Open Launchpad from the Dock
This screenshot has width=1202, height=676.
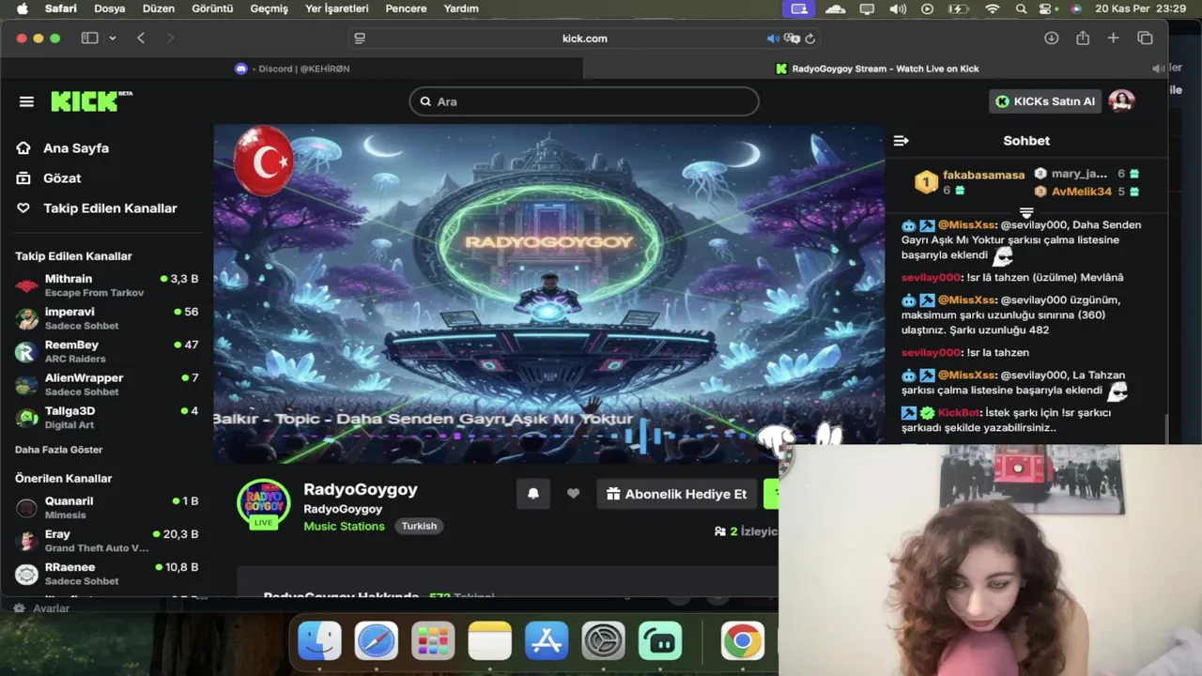point(433,642)
